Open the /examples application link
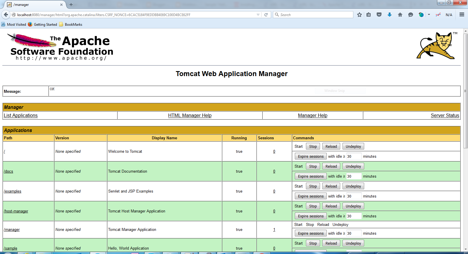Screen dimensions: 468x254 pyautogui.click(x=13, y=191)
